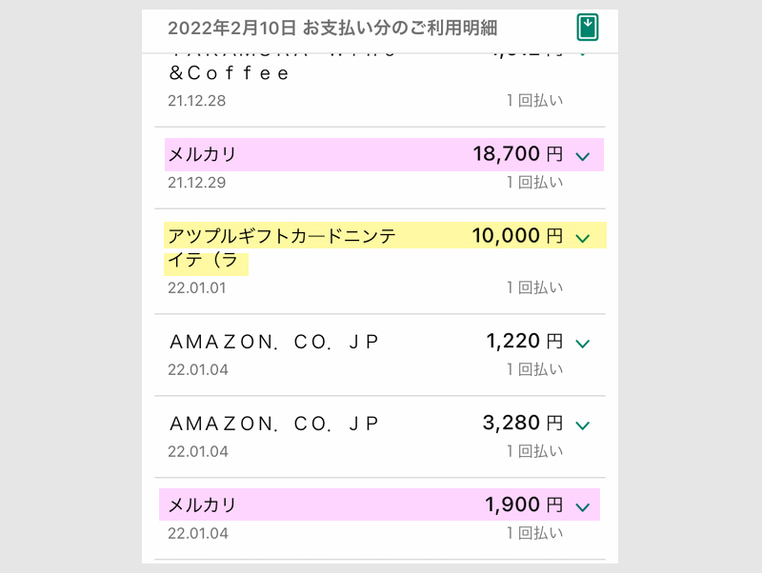Expand the AMAZON.CO.JP 3,280円 charge details

pyautogui.click(x=582, y=425)
